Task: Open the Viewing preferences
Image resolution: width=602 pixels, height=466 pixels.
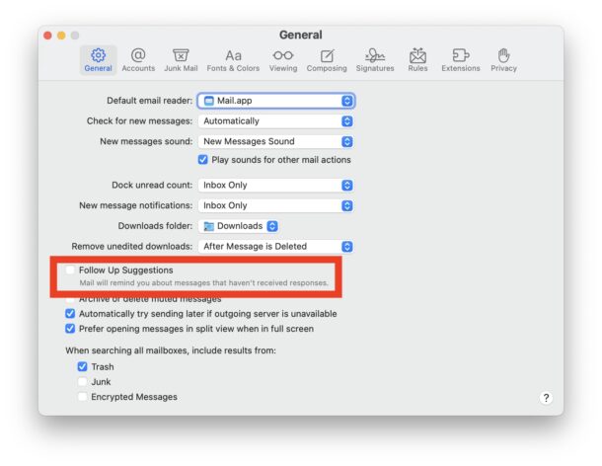Action: coord(283,59)
